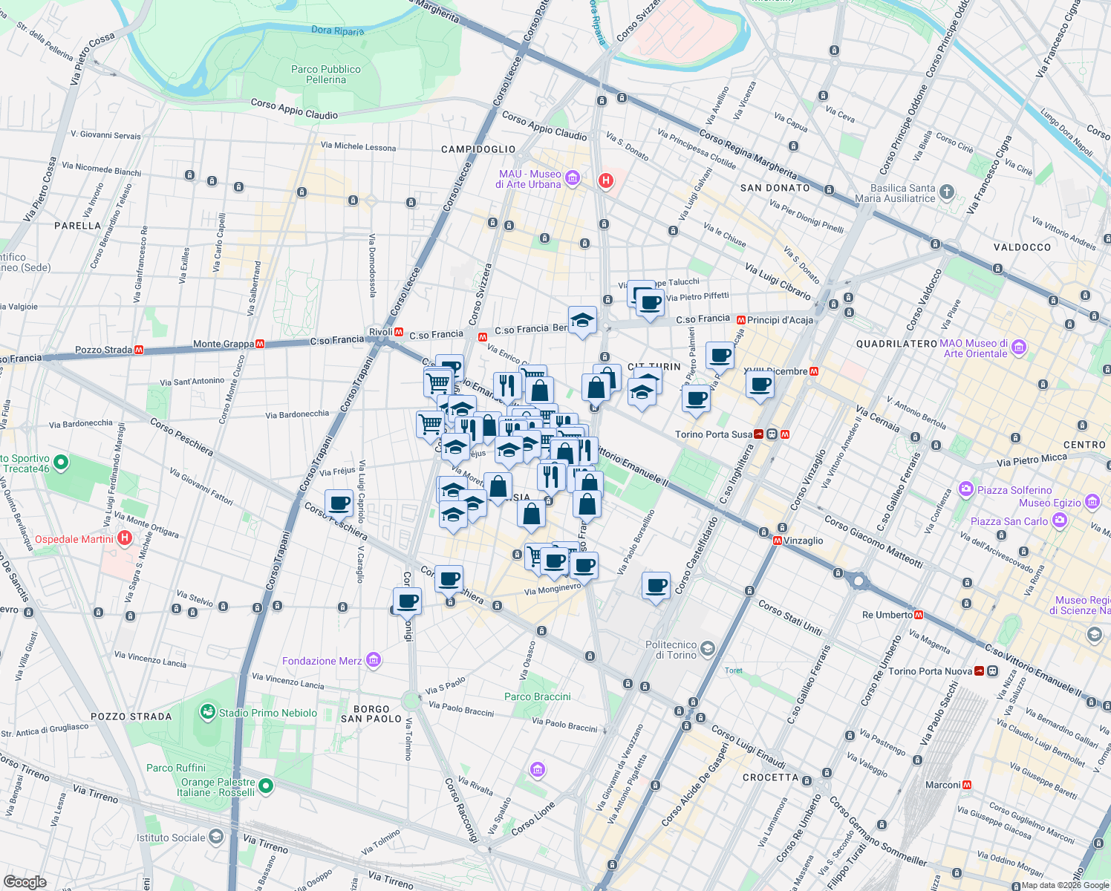Image resolution: width=1111 pixels, height=891 pixels.
Task: Select the Via Bardonecchia street label
Action: [x=297, y=414]
